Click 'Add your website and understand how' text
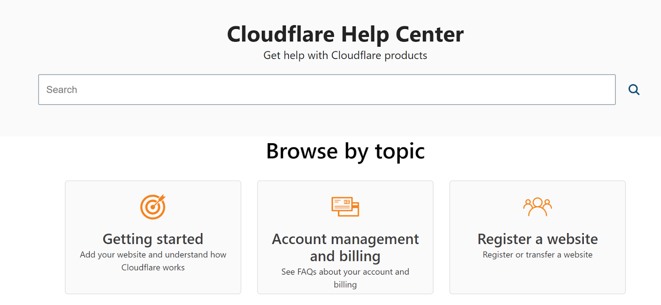661x305 pixels. (153, 255)
